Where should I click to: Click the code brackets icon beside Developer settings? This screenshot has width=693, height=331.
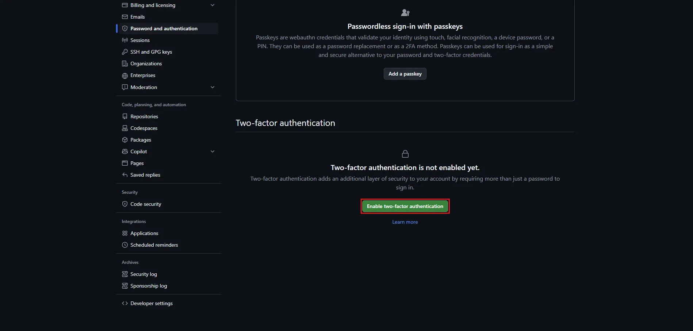click(x=125, y=303)
